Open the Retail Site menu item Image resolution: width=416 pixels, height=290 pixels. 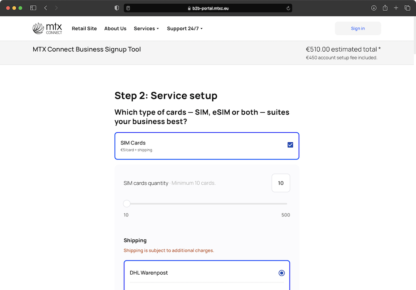tap(84, 28)
